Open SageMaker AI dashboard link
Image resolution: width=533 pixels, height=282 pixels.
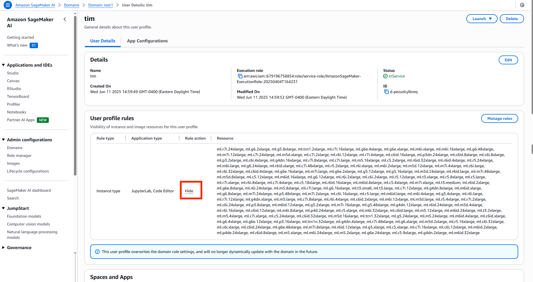click(29, 190)
